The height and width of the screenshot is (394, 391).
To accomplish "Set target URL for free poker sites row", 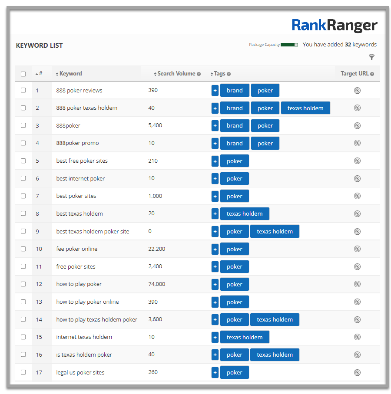I will pyautogui.click(x=357, y=266).
